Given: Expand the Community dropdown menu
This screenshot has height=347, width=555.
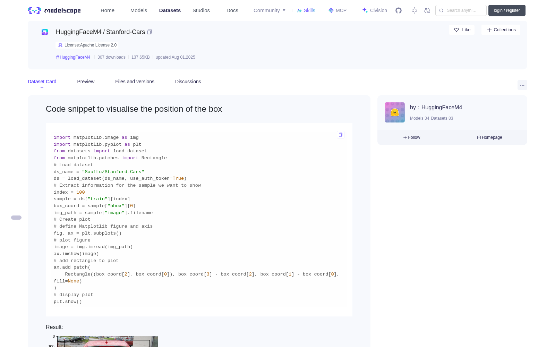Looking at the screenshot, I should click(270, 10).
